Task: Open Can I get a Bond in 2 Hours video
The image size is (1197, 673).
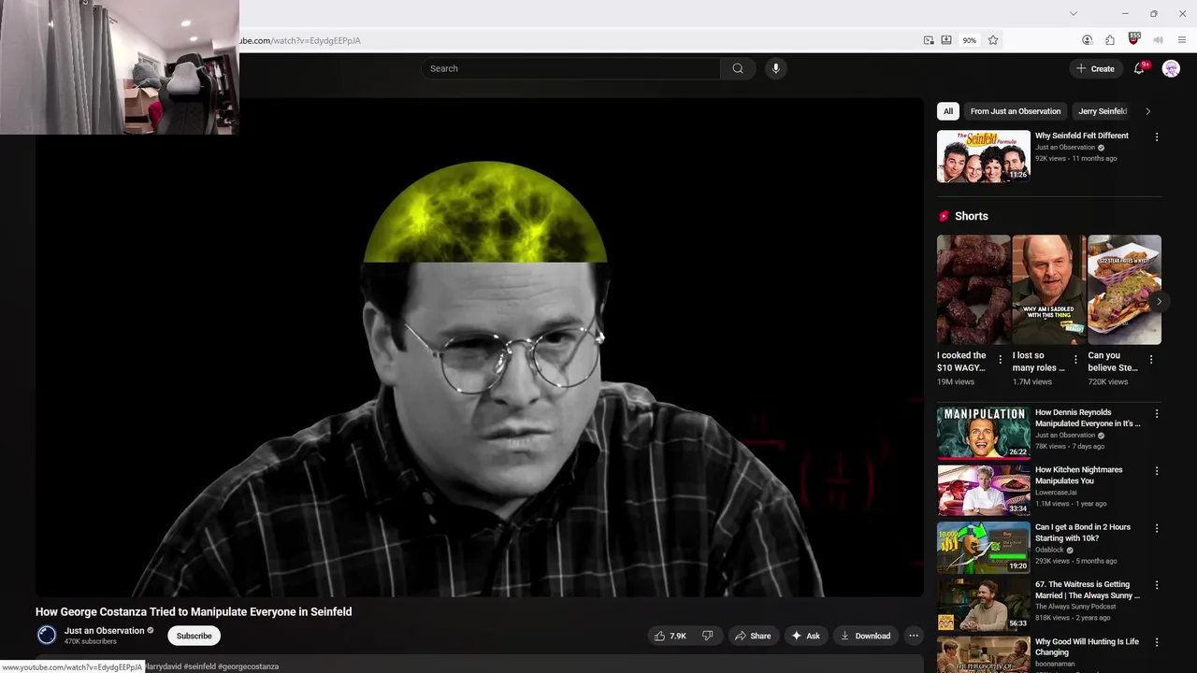Action: 984,547
